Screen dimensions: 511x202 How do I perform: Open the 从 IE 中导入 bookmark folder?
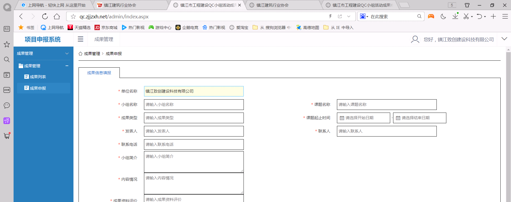click(x=338, y=27)
